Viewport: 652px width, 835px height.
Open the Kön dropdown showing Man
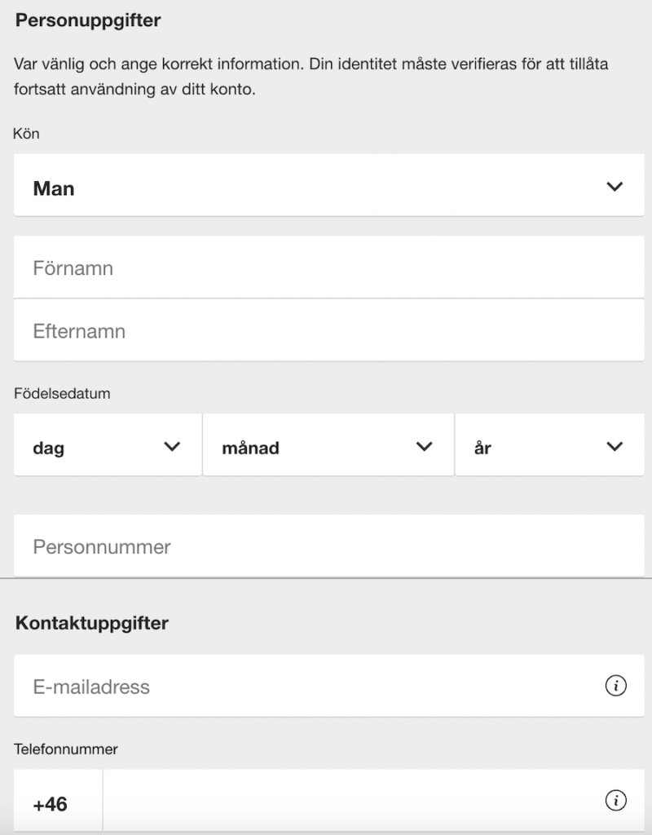tap(329, 185)
